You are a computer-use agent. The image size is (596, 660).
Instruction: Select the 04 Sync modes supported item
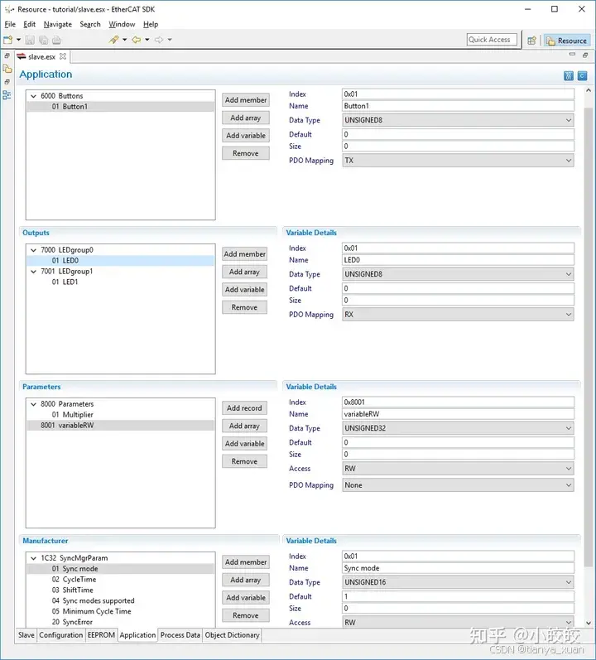point(94,600)
